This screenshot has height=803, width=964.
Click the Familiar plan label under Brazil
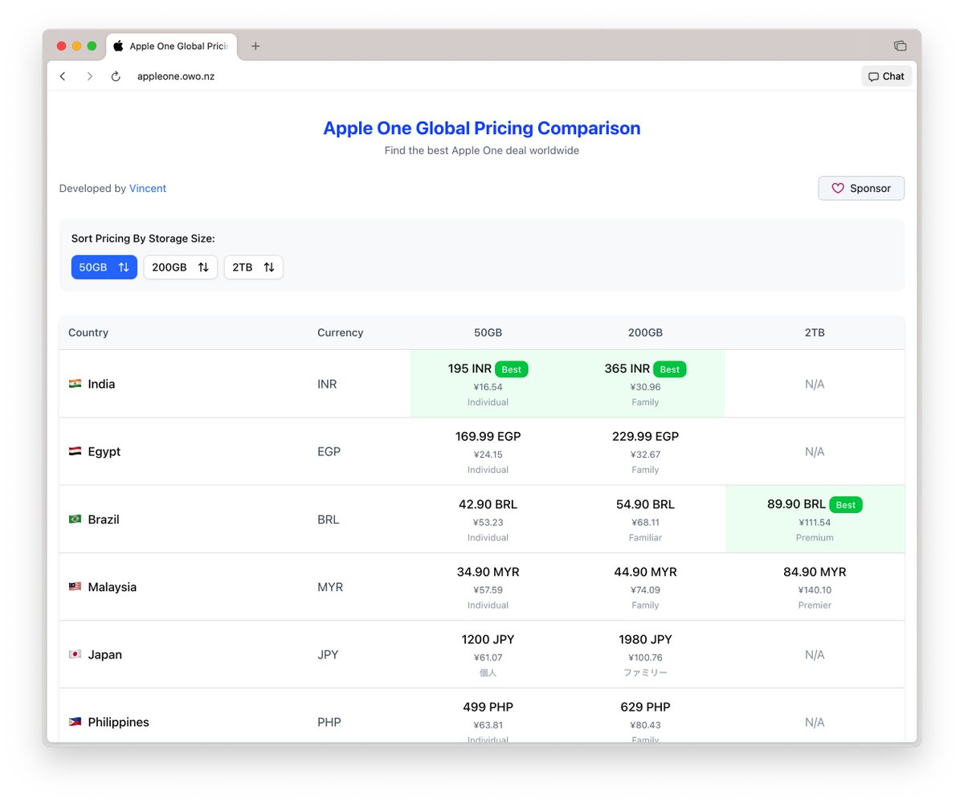645,538
